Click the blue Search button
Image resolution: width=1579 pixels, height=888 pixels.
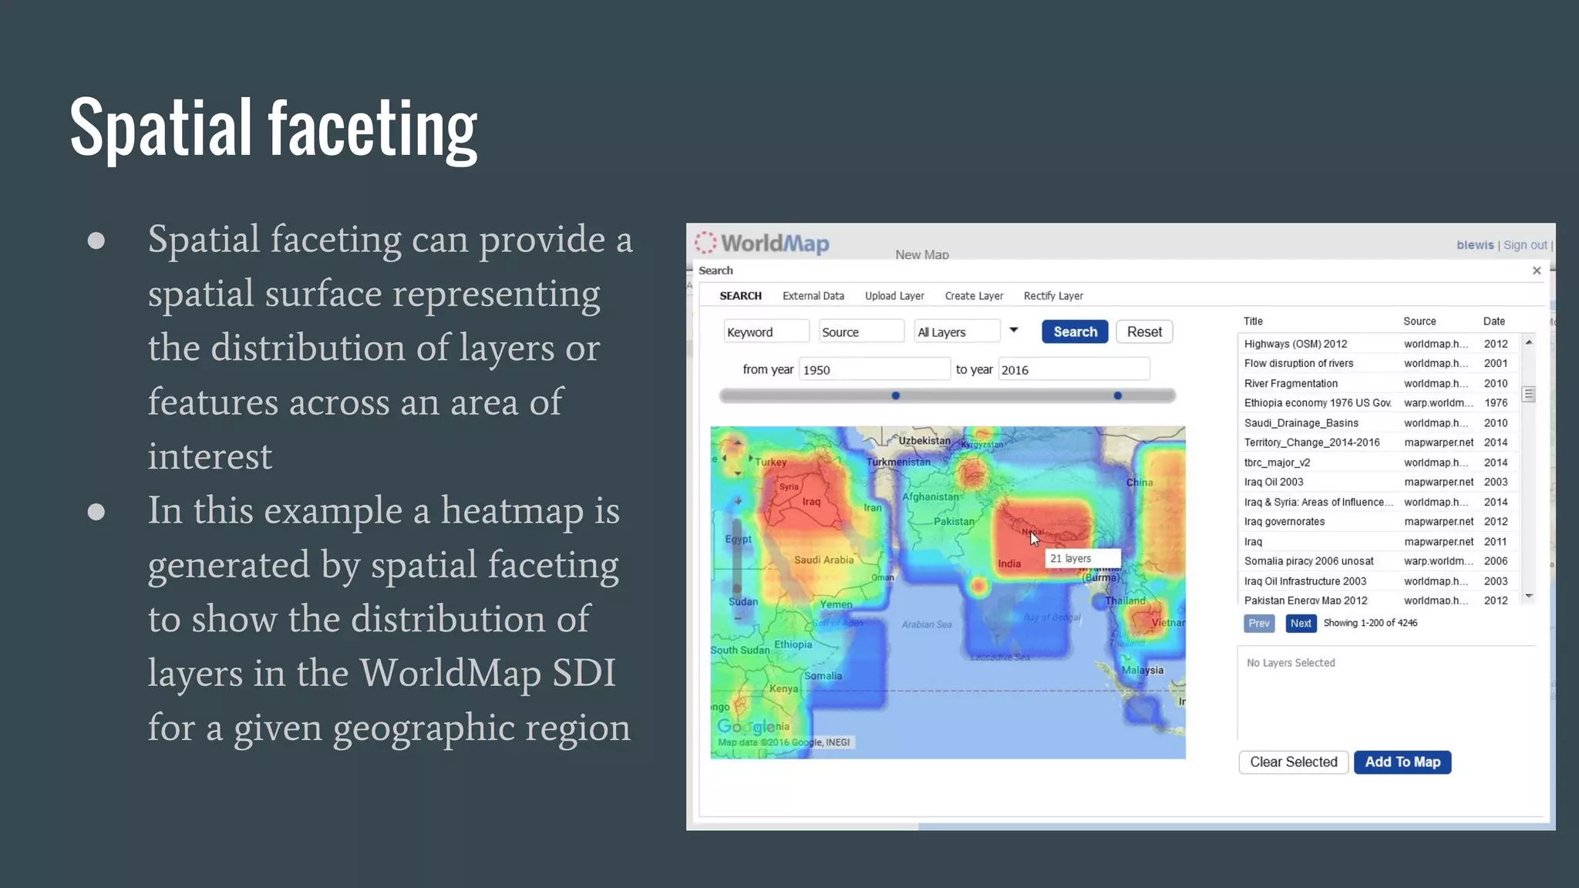[x=1075, y=331]
